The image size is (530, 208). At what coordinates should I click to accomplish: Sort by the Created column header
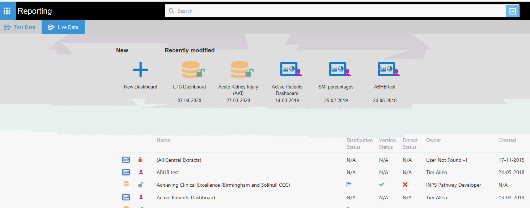tap(507, 140)
